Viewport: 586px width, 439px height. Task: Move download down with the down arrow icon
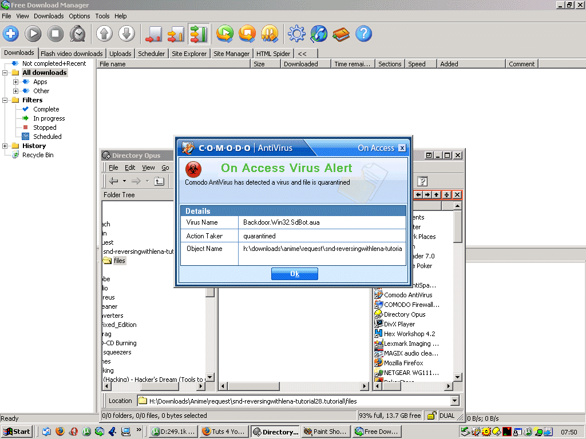pyautogui.click(x=126, y=34)
